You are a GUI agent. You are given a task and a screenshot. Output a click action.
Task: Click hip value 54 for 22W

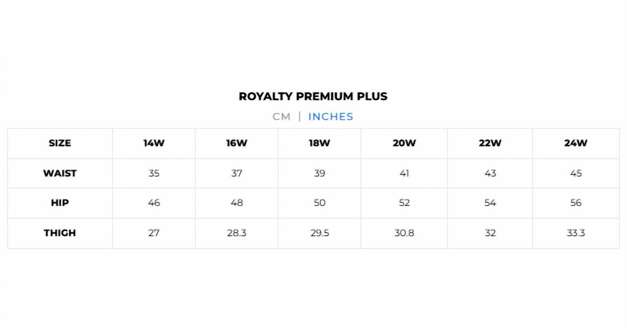click(490, 203)
